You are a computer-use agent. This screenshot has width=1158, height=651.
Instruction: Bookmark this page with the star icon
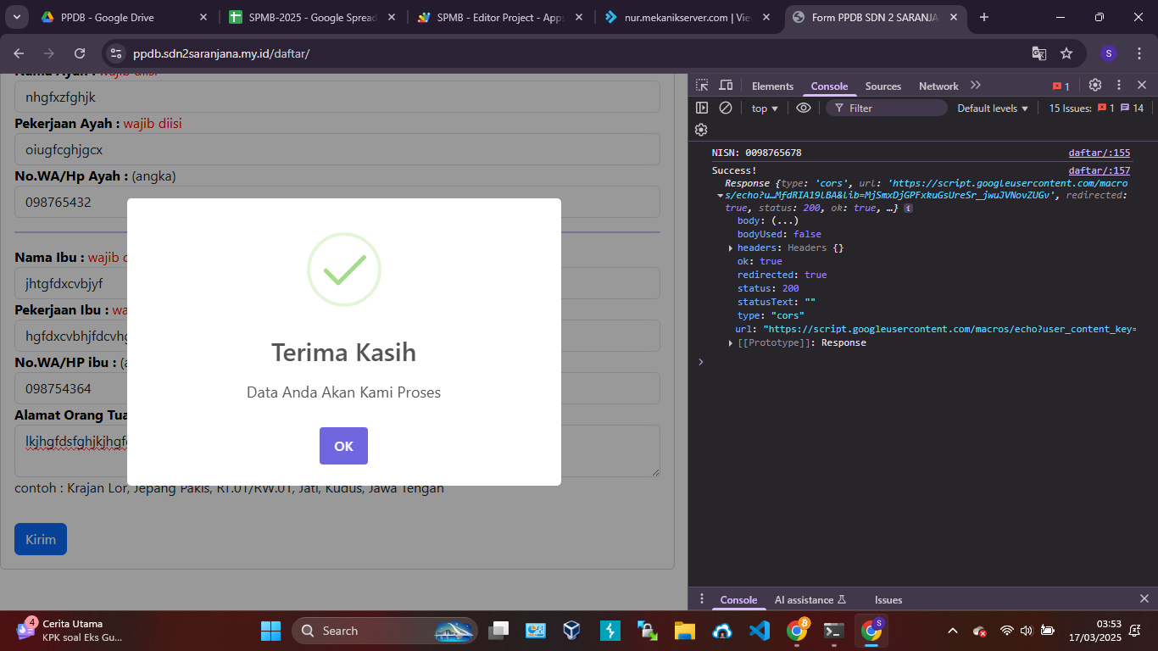1066,53
